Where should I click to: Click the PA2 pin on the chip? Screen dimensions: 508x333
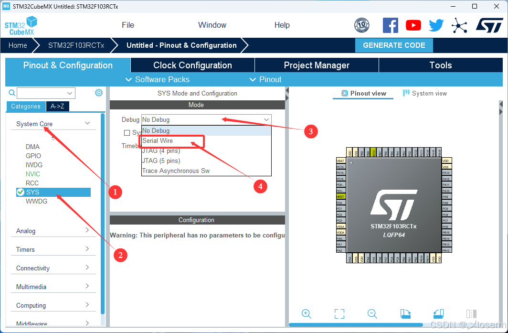pyautogui.click(x=341, y=250)
